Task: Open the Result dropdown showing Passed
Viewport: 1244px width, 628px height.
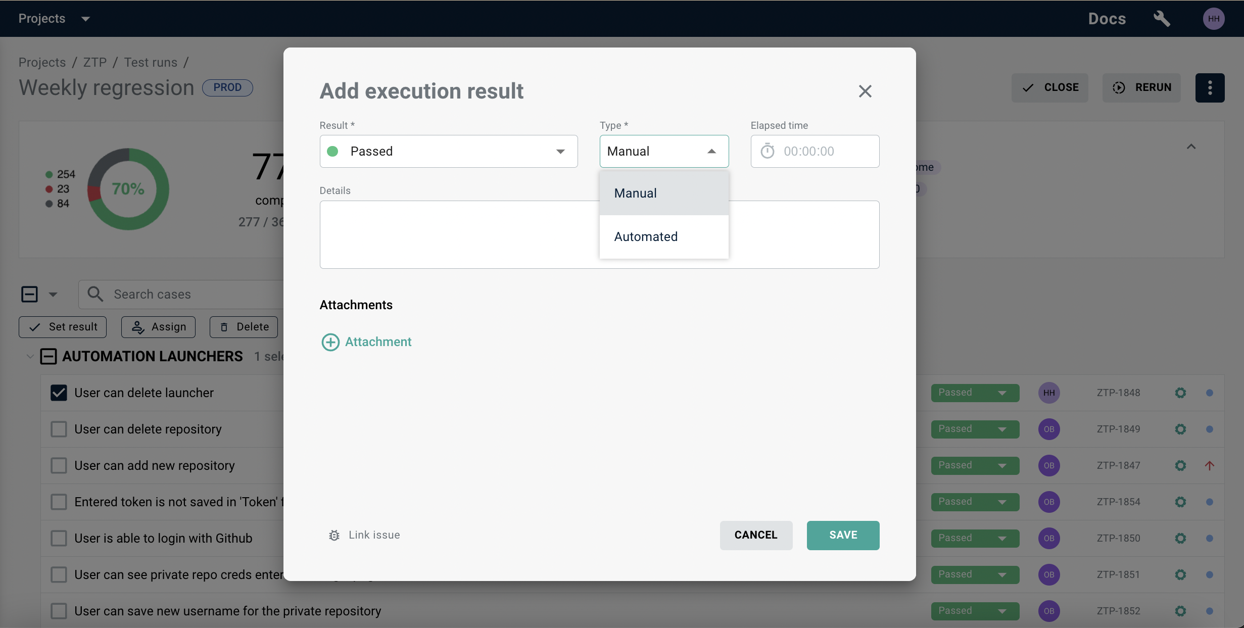Action: coord(448,151)
